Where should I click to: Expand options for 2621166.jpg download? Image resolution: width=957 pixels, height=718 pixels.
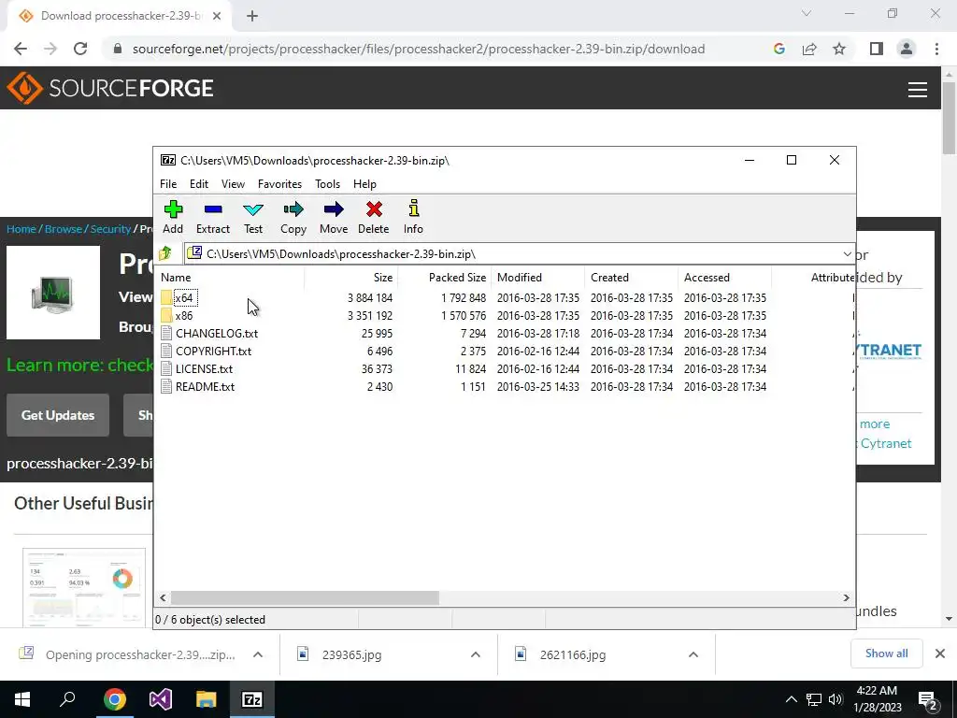click(693, 654)
